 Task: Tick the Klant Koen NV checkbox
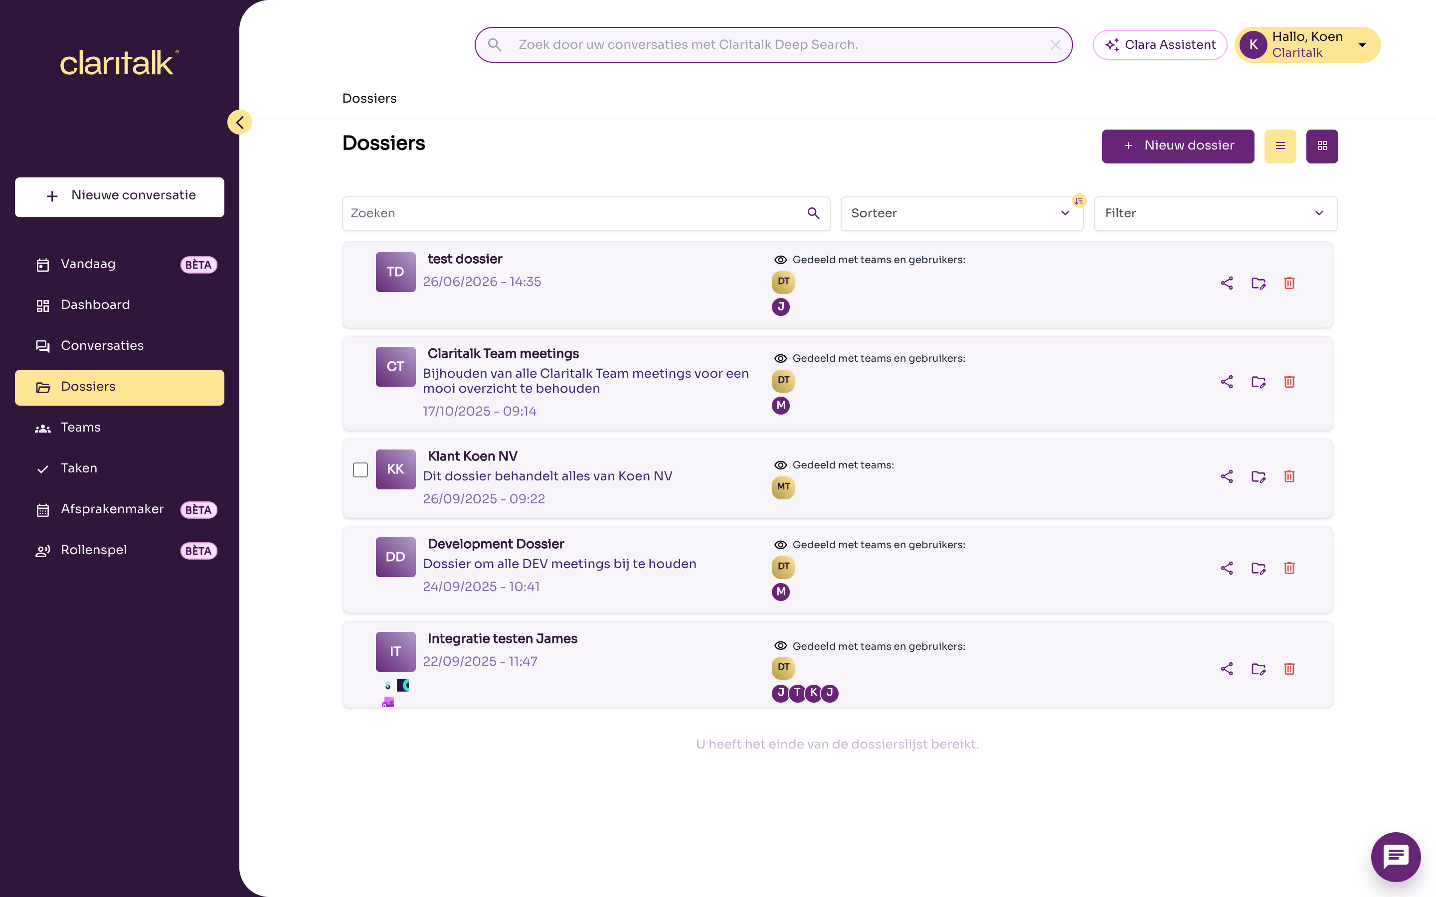click(360, 470)
